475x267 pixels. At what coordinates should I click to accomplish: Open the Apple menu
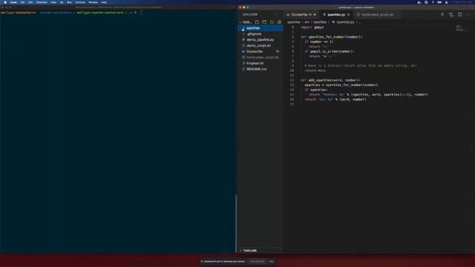(x=5, y=2)
